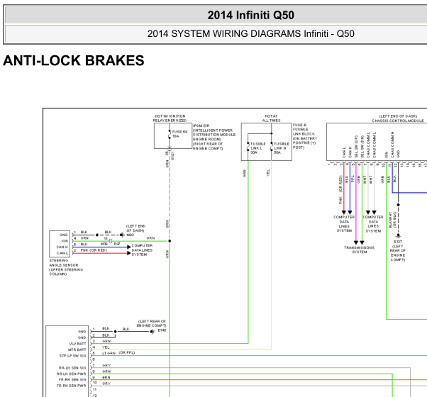Screen dimensions: 427x397
Task: Select the 'E47' connector label
Action: click(117, 244)
